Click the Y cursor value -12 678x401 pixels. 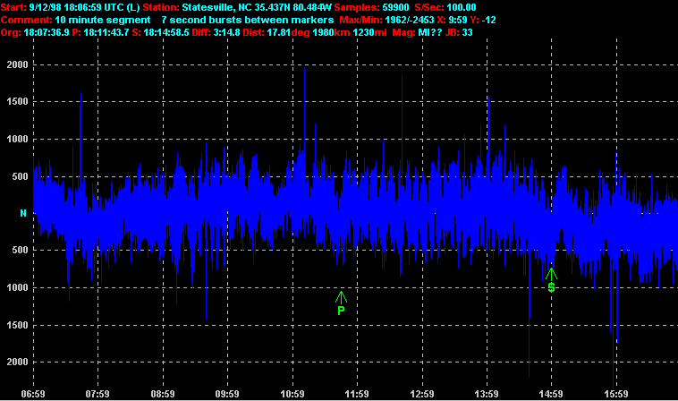tap(489, 20)
